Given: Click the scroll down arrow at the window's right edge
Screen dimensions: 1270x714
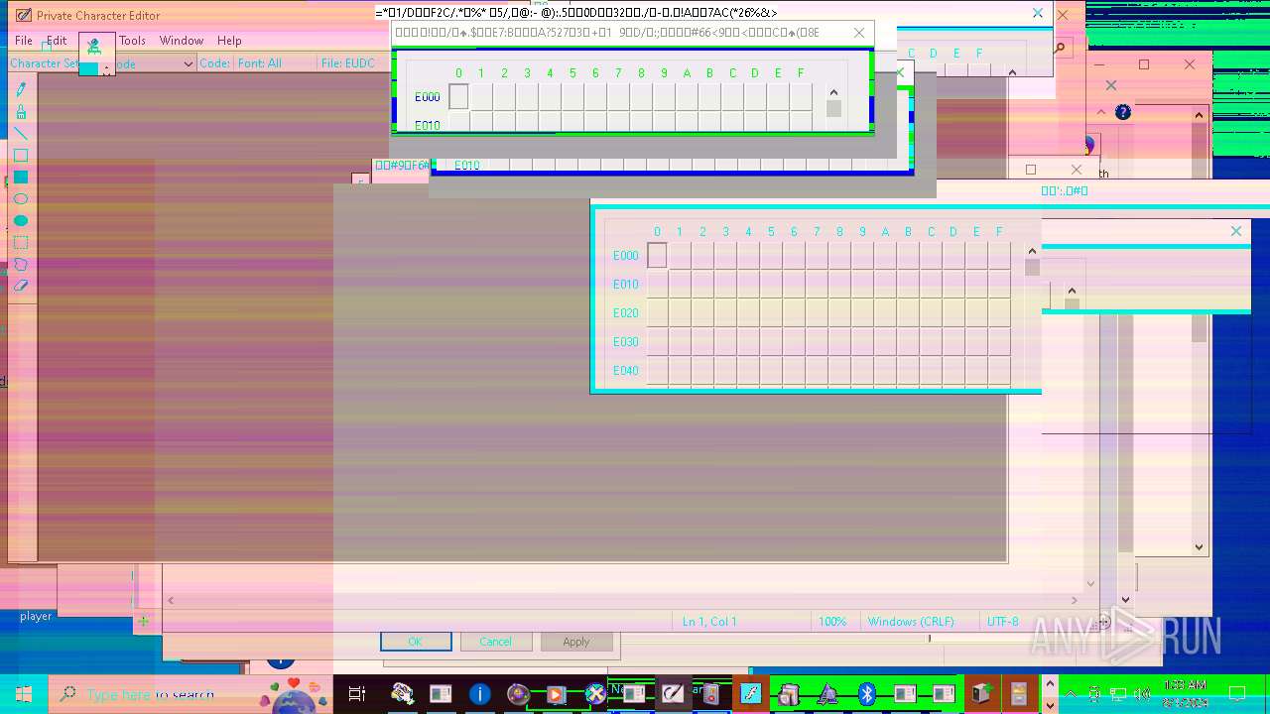Looking at the screenshot, I should (x=1199, y=546).
